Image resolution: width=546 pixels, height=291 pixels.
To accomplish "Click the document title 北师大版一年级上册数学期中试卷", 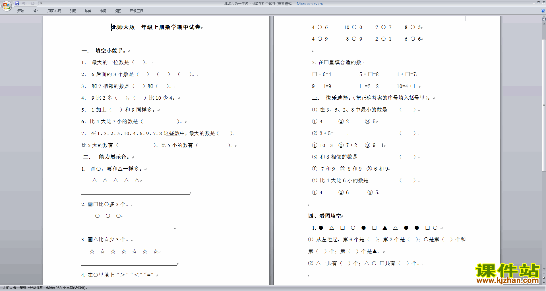I will tap(156, 27).
